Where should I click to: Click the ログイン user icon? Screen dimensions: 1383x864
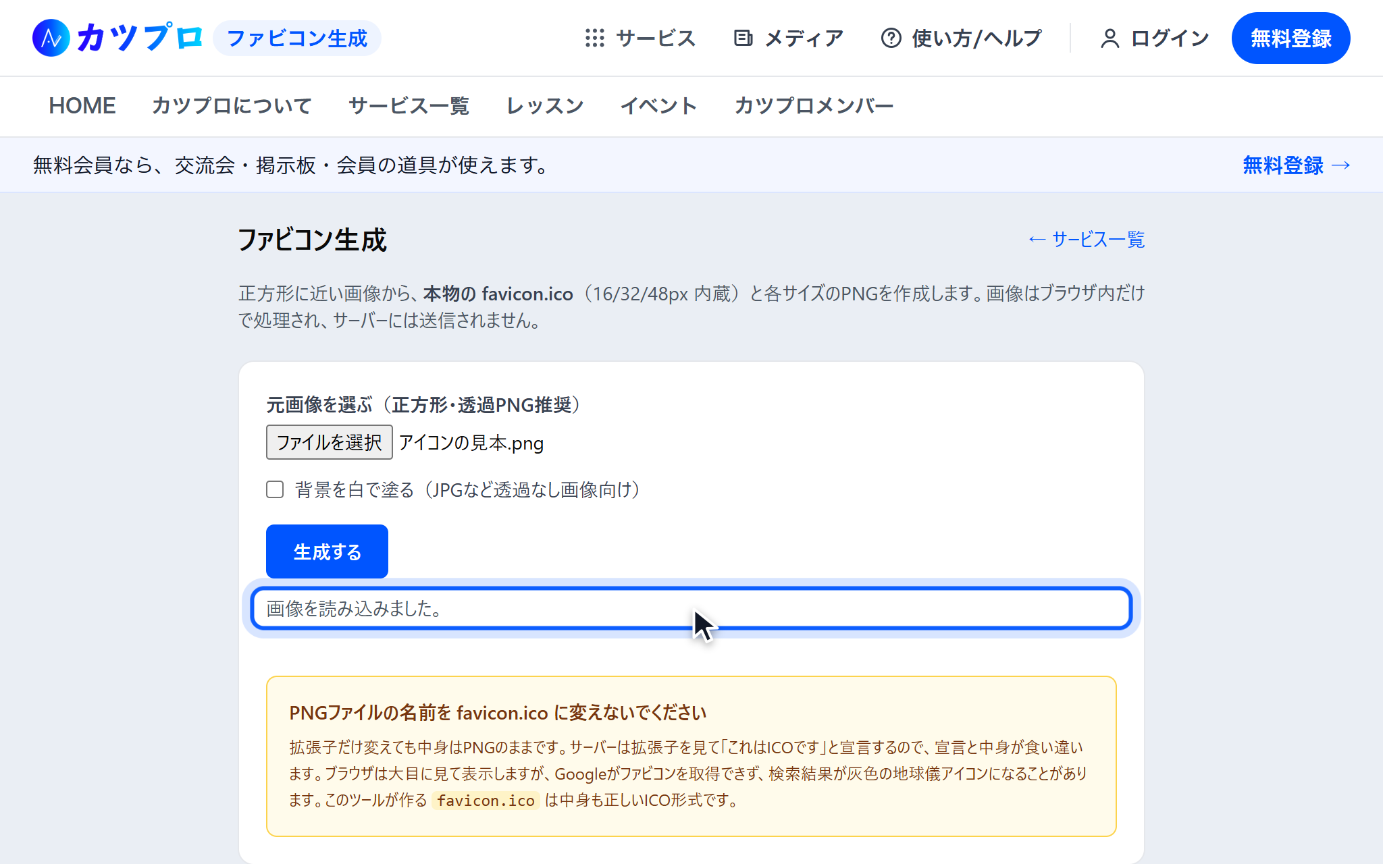click(x=1110, y=38)
